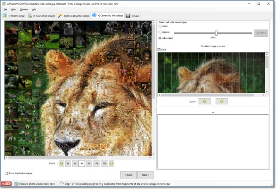The height and width of the screenshot is (189, 276).
Task: Click zoom in icon below the collage
Action: coord(112,164)
